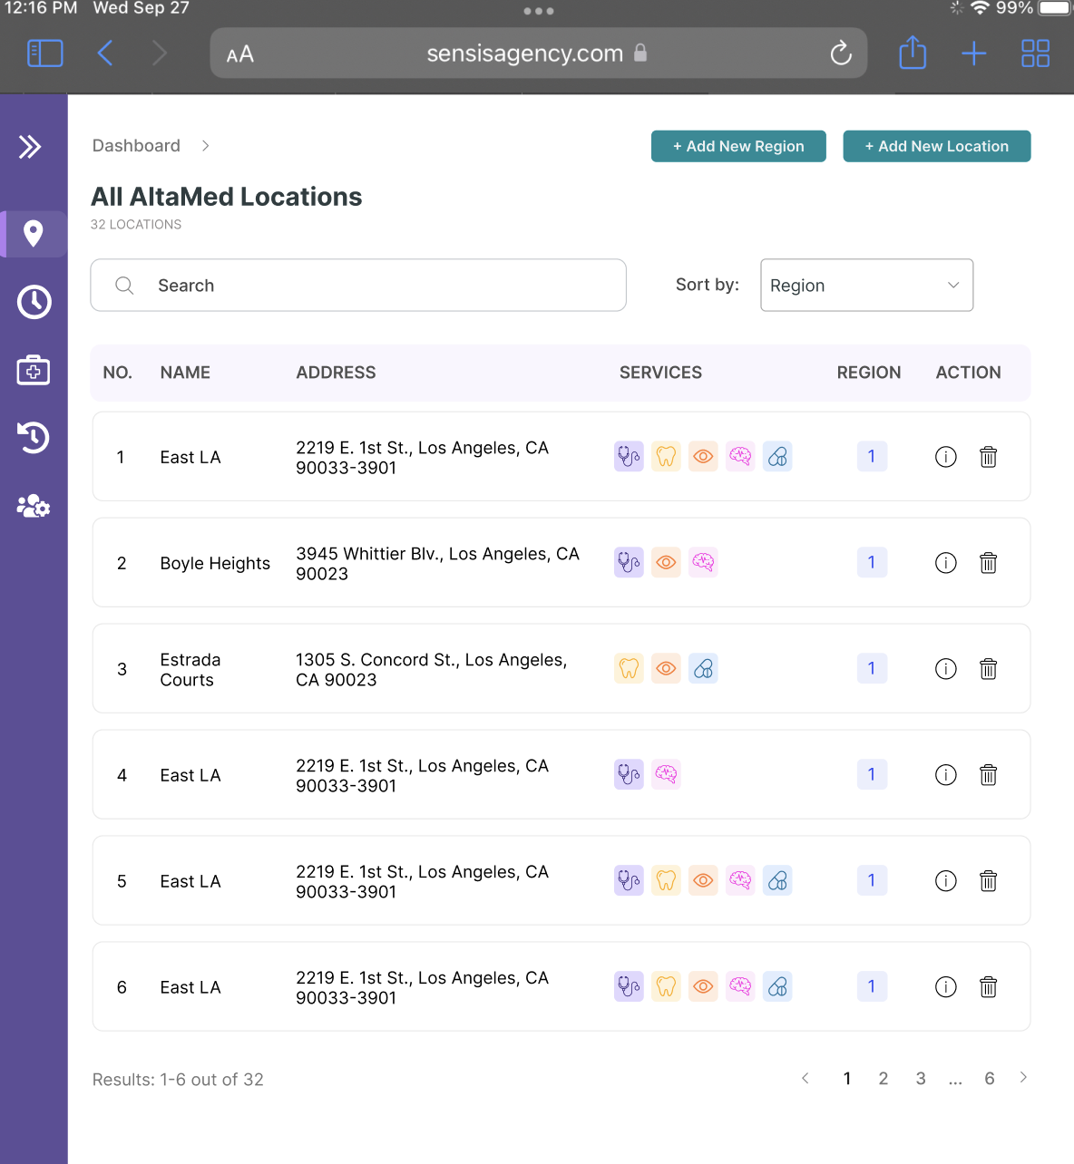Go to pagination page 6
Image resolution: width=1074 pixels, height=1164 pixels.
pyautogui.click(x=990, y=1079)
